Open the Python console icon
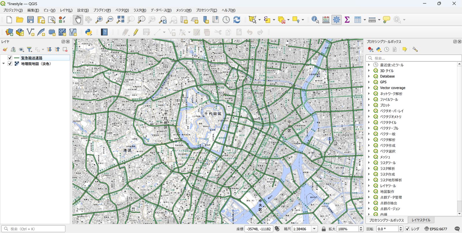The image size is (462, 233). 89,32
